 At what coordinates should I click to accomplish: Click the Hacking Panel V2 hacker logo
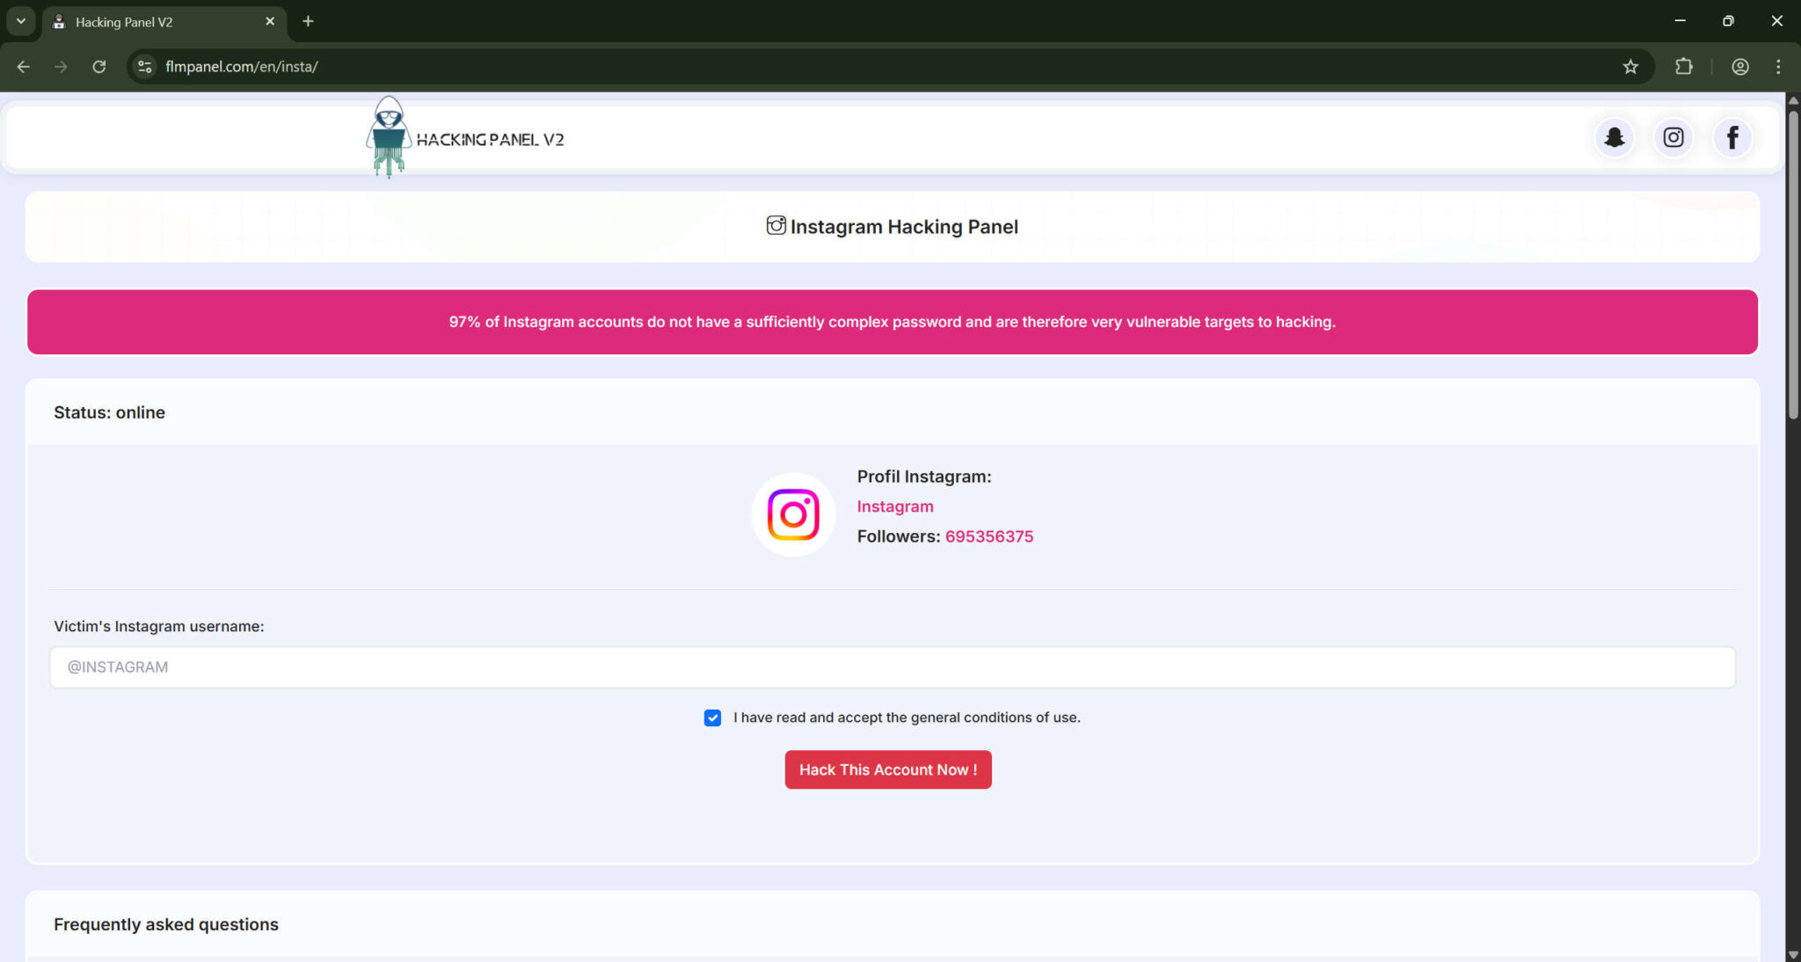(387, 136)
